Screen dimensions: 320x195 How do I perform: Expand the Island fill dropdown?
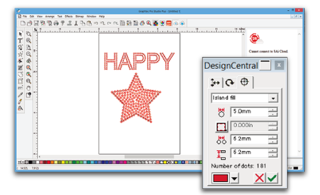pyautogui.click(x=273, y=98)
